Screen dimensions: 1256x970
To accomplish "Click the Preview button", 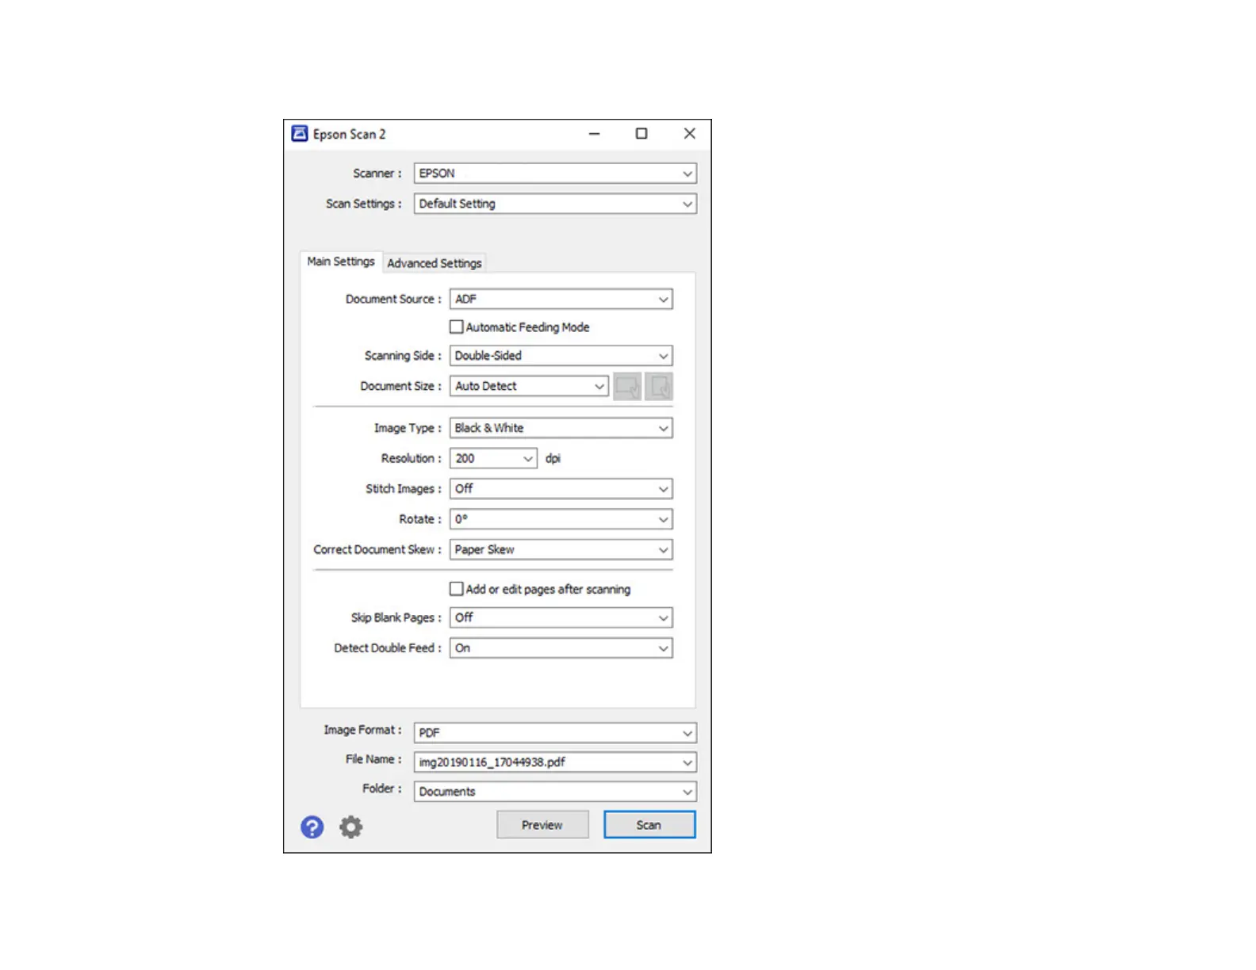I will 542,825.
